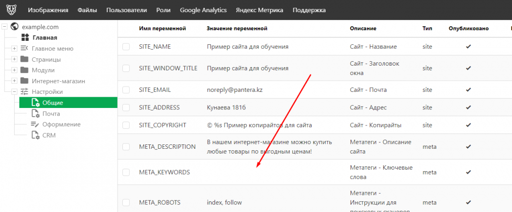512x212 pixels.
Task: Expand the Модули tree node
Action: 15,70
